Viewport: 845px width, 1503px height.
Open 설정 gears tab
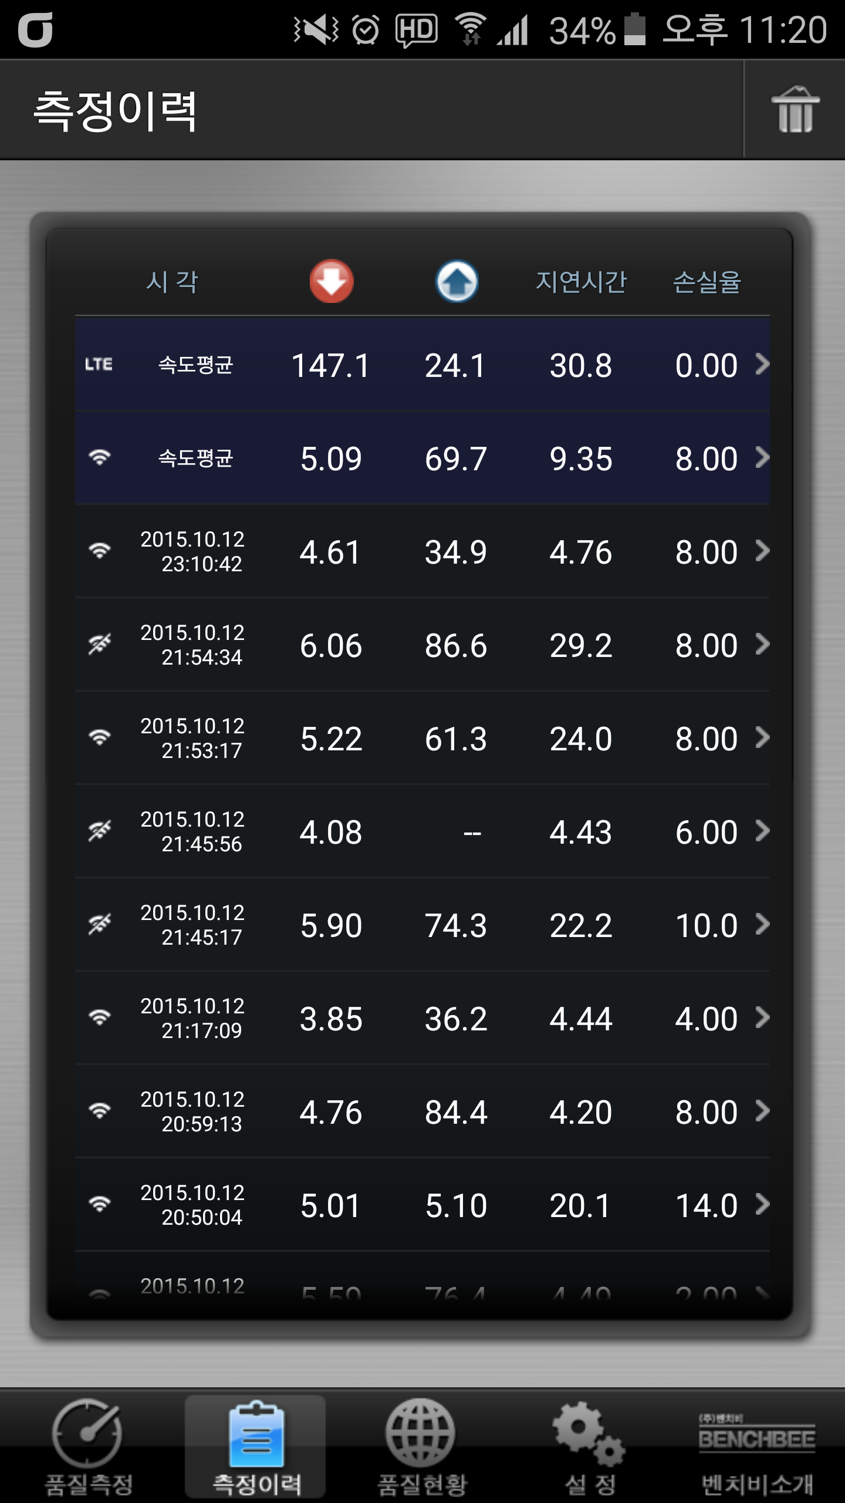tap(590, 1446)
